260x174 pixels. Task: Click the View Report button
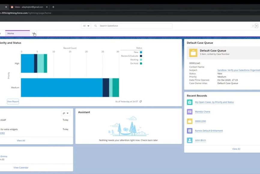tap(13, 101)
